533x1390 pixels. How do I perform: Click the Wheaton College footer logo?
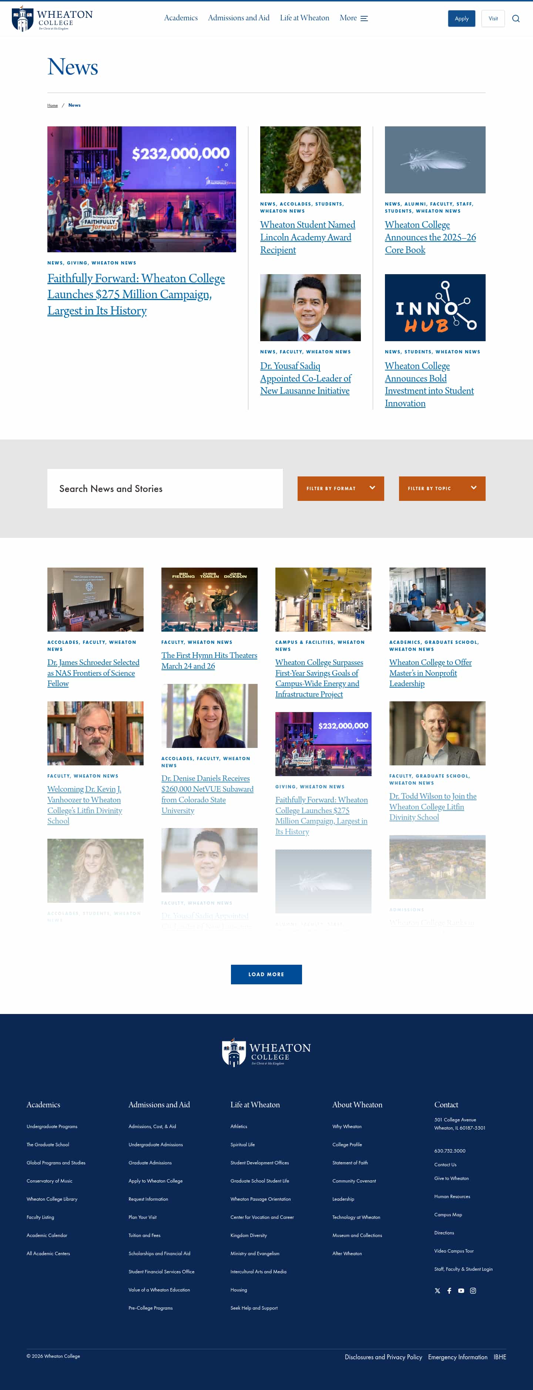266,1052
